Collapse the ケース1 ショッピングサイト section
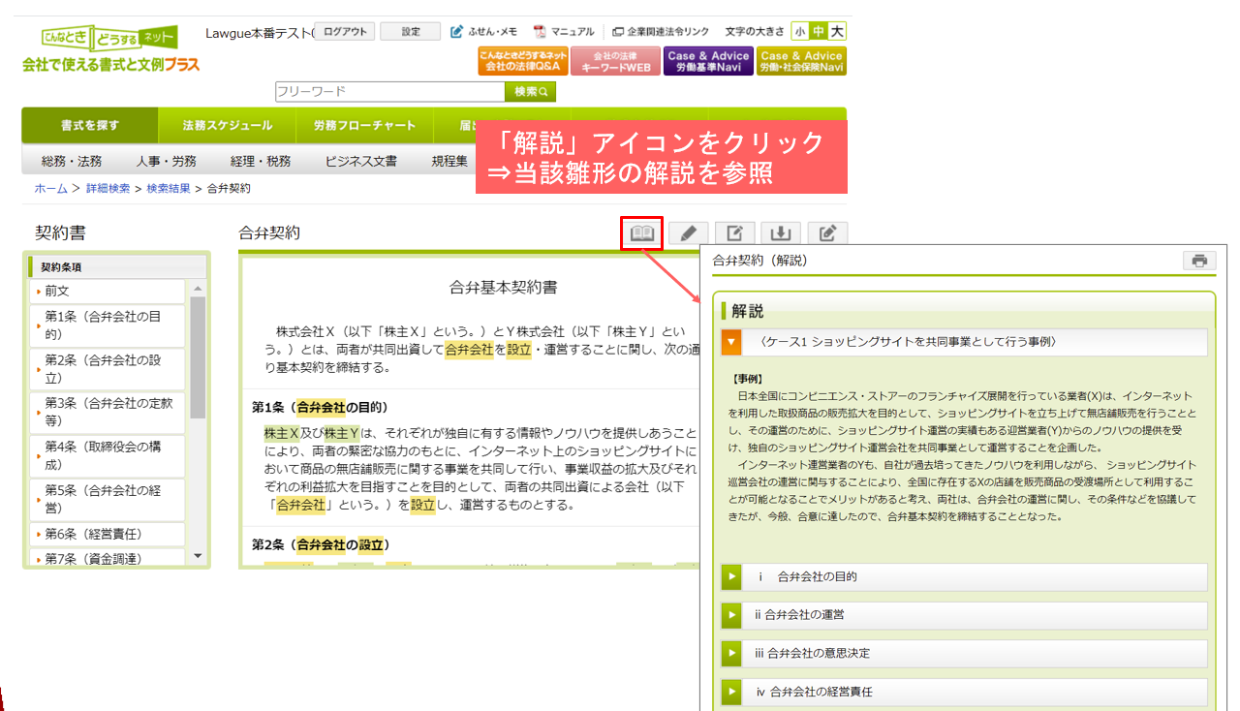 [731, 342]
